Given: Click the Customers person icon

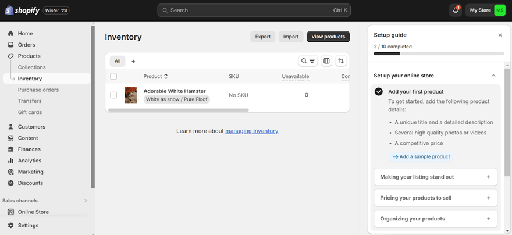Looking at the screenshot, I should [11, 127].
